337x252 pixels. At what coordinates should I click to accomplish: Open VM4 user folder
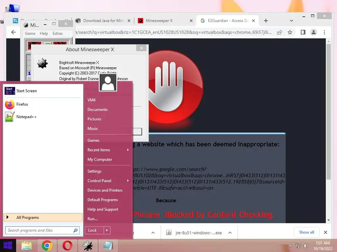pyautogui.click(x=91, y=100)
